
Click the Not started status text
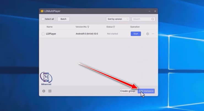pos(112,34)
